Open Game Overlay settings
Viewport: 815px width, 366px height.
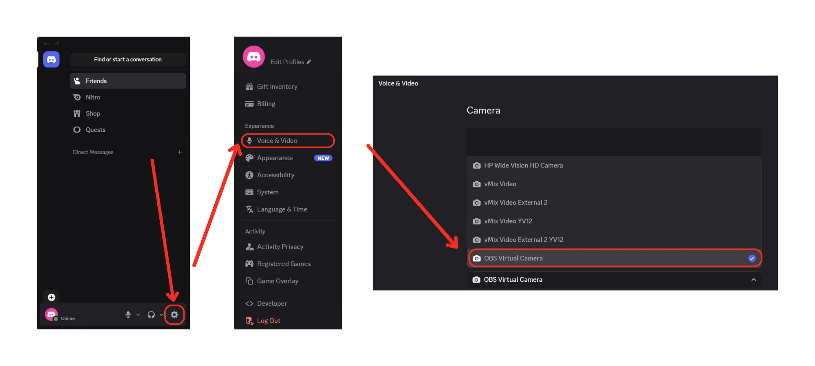(x=288, y=281)
